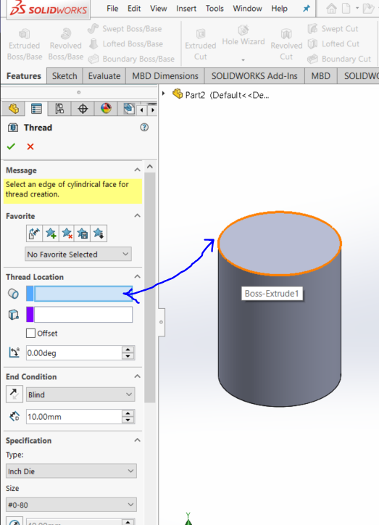Open the No Favorite Selected dropdown
The image size is (379, 525).
(78, 254)
